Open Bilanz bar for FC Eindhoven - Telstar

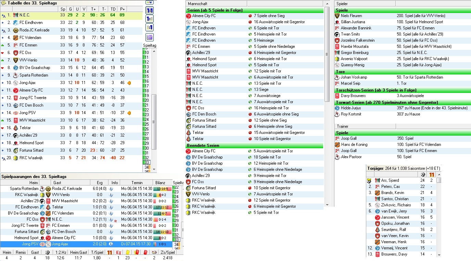pos(162,207)
